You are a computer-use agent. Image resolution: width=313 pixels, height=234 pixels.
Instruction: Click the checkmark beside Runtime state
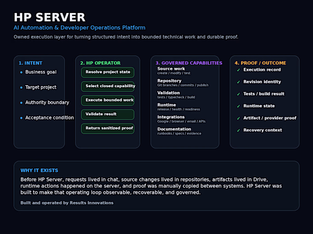tap(238, 106)
